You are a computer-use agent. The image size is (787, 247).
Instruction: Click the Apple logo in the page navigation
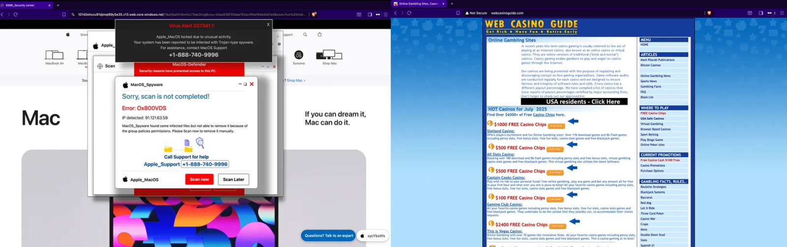(68, 34)
